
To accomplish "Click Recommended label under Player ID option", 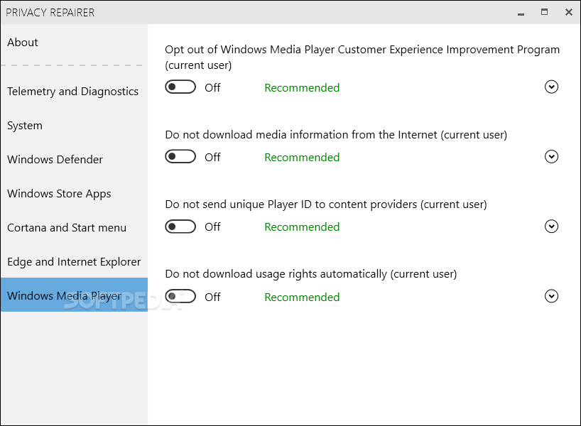I will click(302, 227).
